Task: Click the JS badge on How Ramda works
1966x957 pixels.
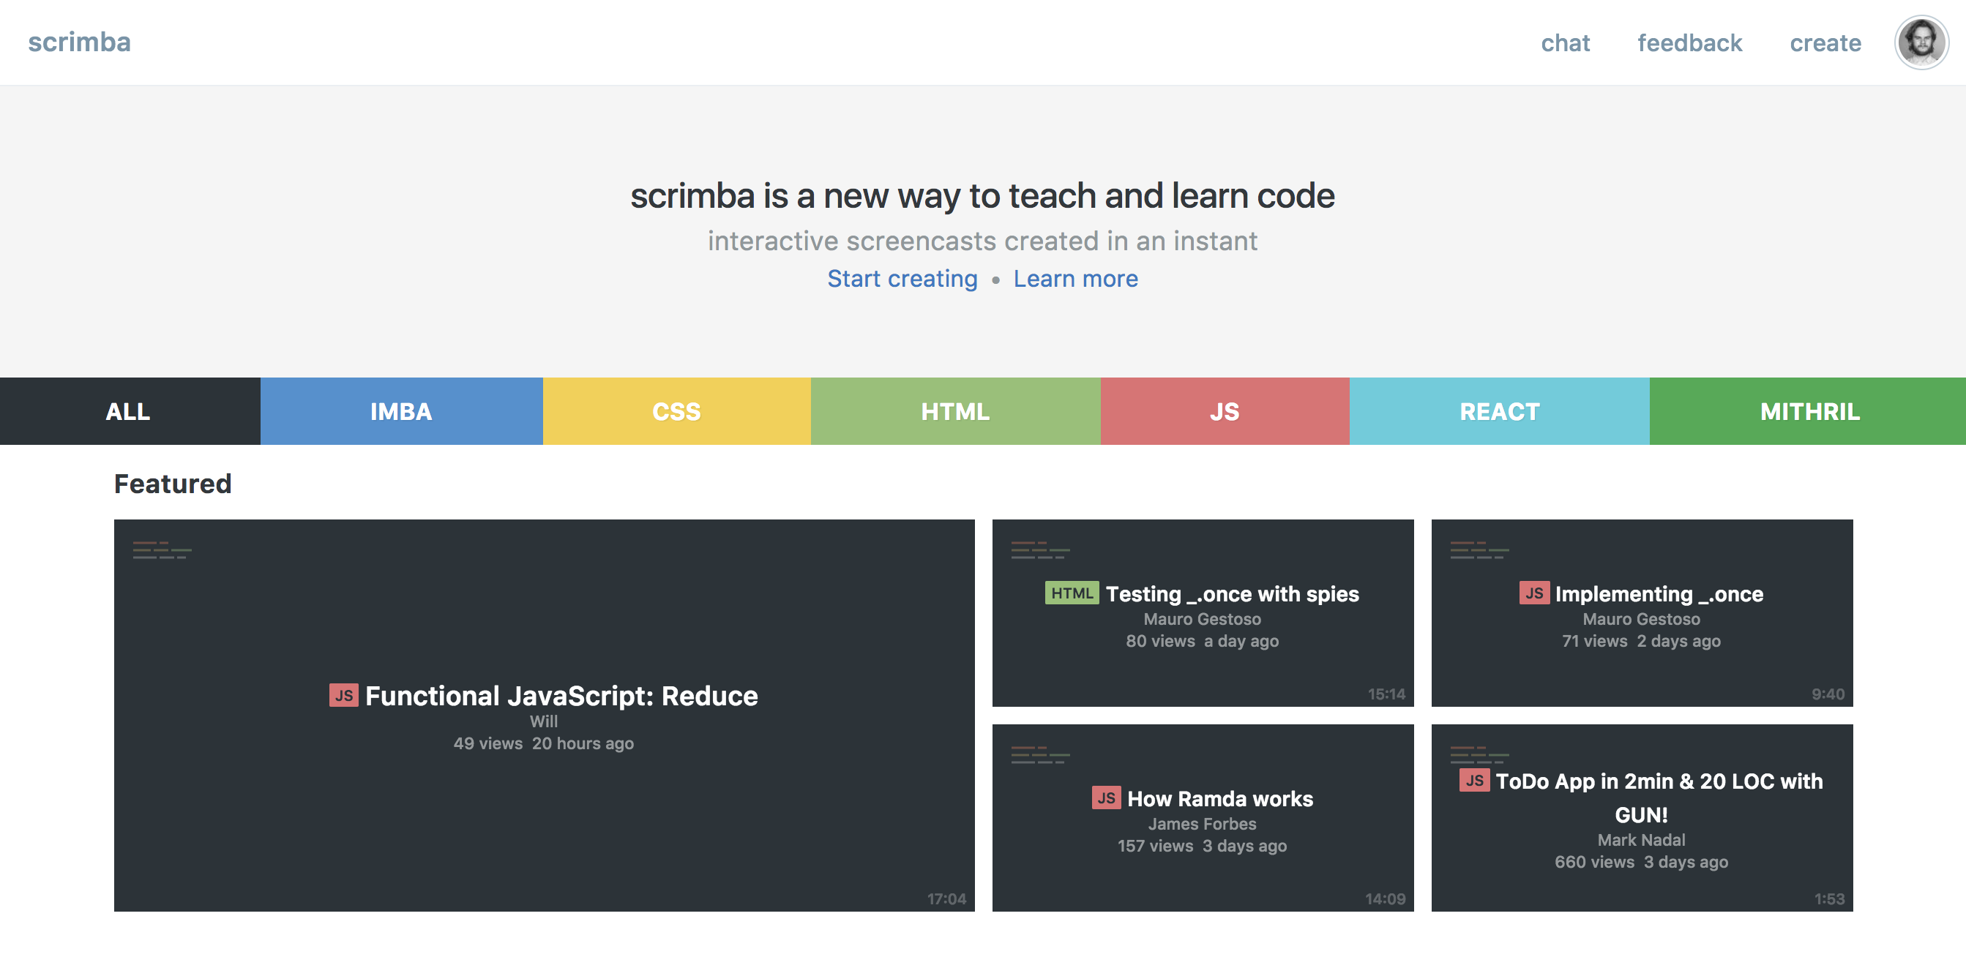Action: (1106, 797)
